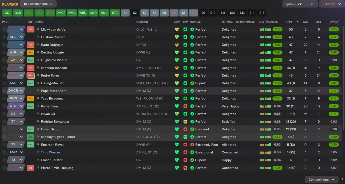This screenshot has height=184, width=345.
Task: Click morale icon for Emerson Royal
Action: tap(192, 145)
